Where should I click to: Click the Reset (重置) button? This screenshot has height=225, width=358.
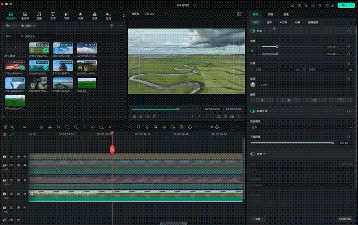coord(258,219)
